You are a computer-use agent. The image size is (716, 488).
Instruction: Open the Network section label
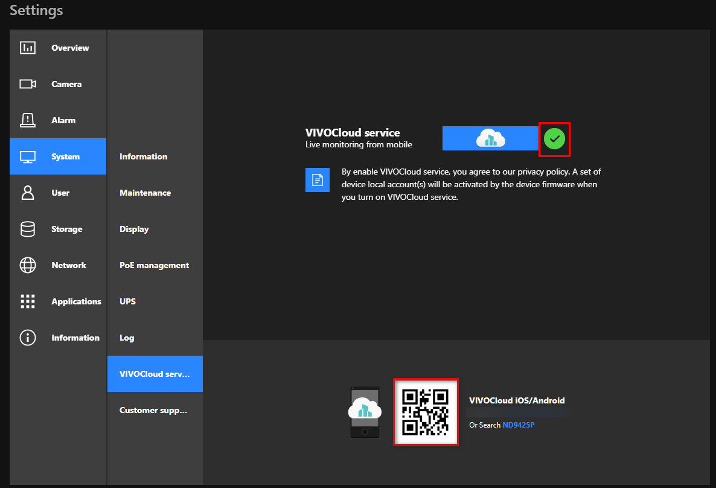tap(69, 266)
